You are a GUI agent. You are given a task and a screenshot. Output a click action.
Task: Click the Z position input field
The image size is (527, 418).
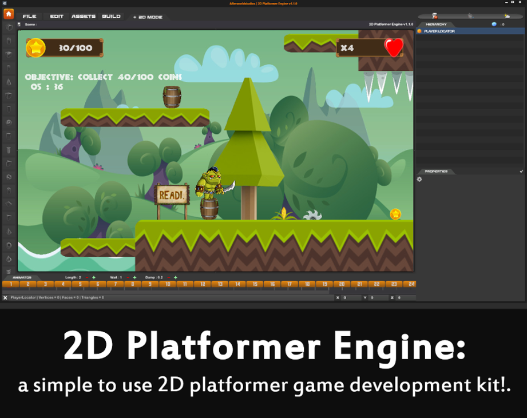(x=406, y=297)
